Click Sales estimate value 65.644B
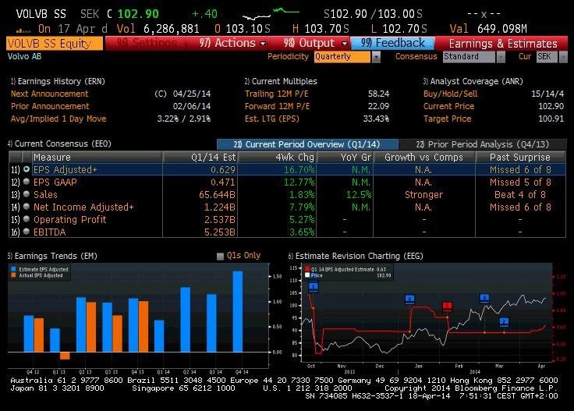 click(x=217, y=195)
